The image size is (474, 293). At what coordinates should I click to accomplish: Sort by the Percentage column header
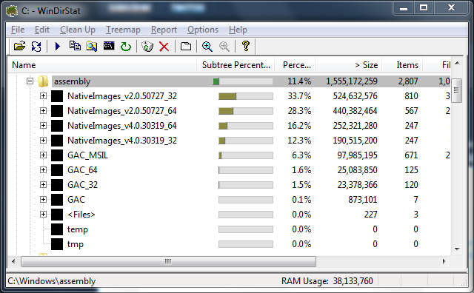(x=295, y=65)
